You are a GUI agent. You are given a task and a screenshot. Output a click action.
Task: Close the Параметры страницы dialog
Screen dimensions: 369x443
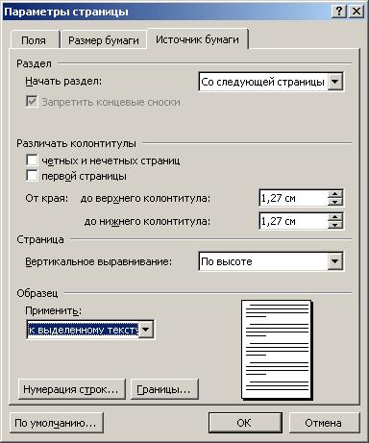tap(356, 12)
